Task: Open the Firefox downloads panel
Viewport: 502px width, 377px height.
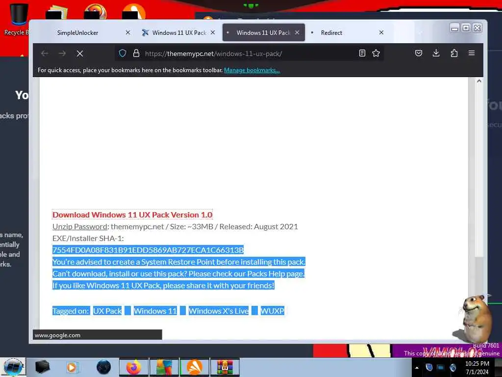Action: (x=436, y=53)
